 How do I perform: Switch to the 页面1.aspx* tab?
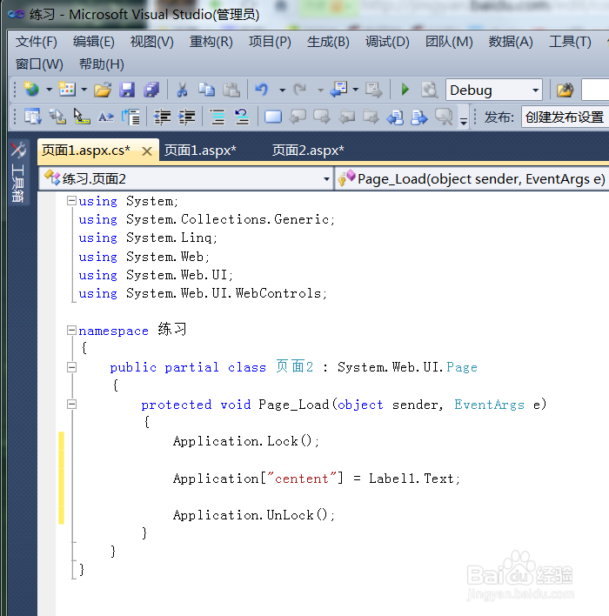[200, 151]
